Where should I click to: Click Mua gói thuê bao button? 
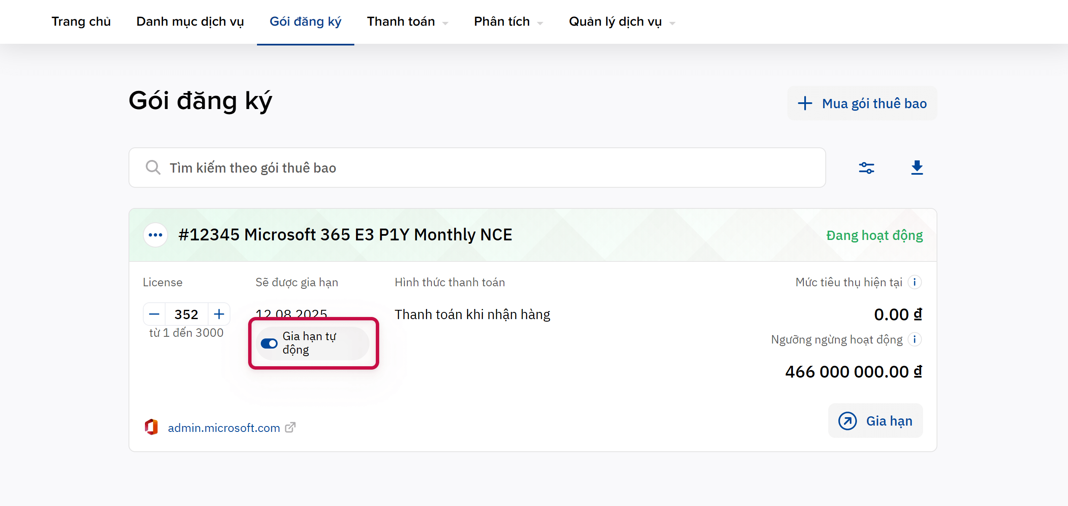click(862, 104)
